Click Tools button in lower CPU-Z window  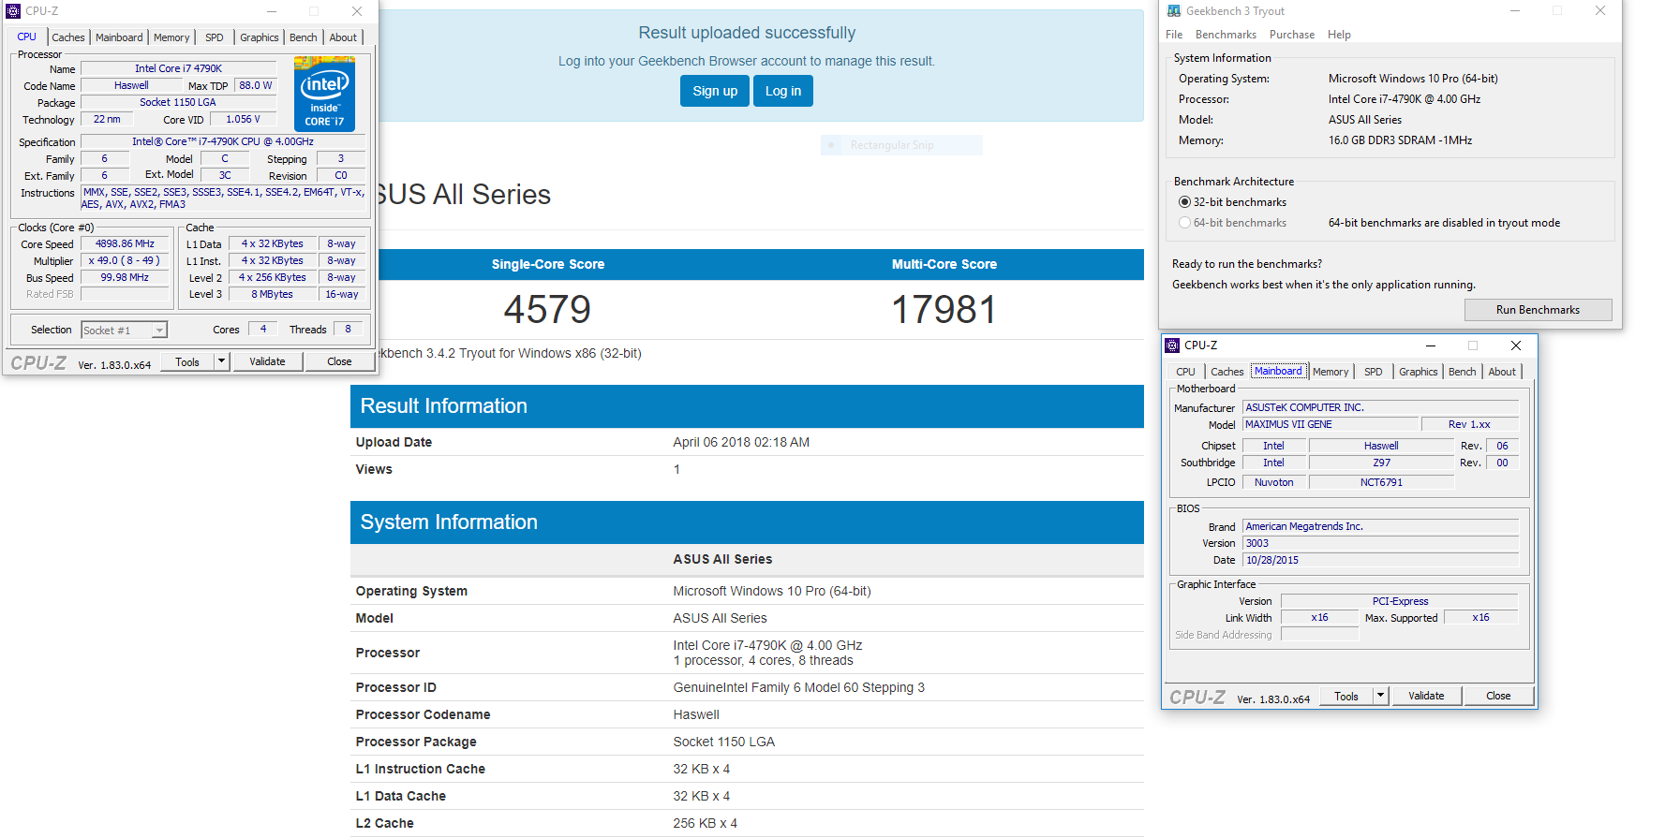[1346, 696]
